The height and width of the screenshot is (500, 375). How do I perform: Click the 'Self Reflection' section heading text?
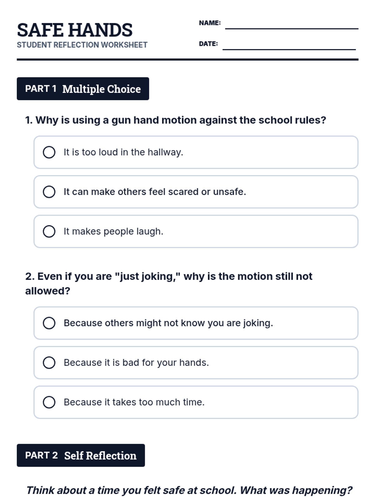(100, 456)
